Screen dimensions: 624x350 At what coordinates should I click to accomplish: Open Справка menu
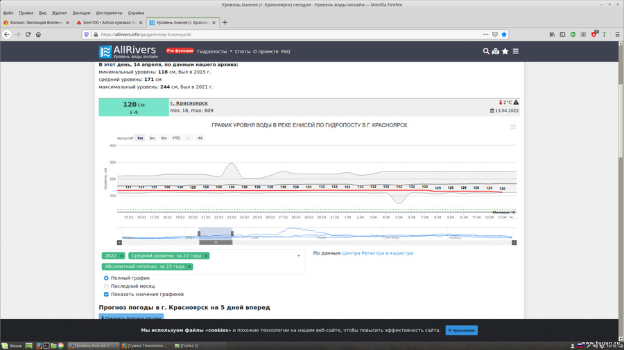pyautogui.click(x=136, y=12)
